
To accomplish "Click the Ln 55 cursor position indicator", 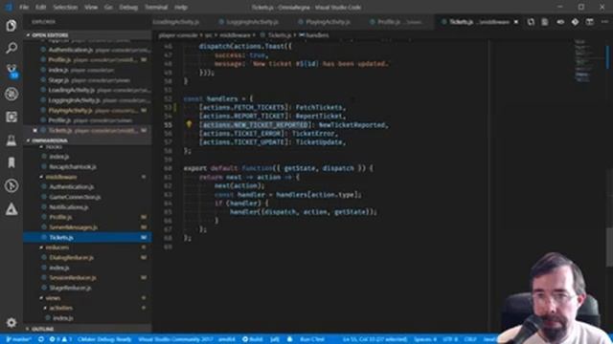I will coord(375,339).
